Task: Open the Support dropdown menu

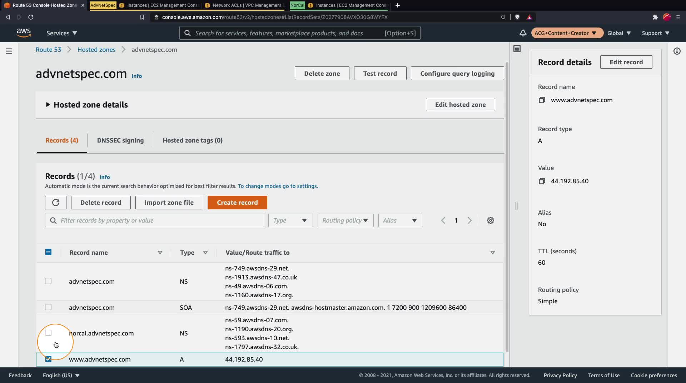Action: (655, 33)
